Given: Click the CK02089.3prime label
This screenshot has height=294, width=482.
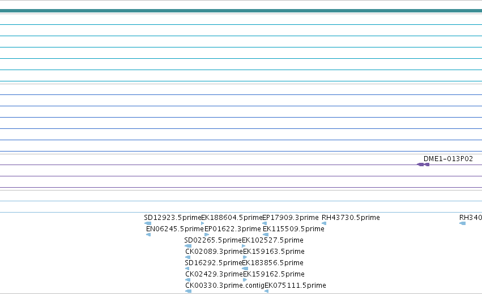Looking at the screenshot, I should [x=214, y=252].
